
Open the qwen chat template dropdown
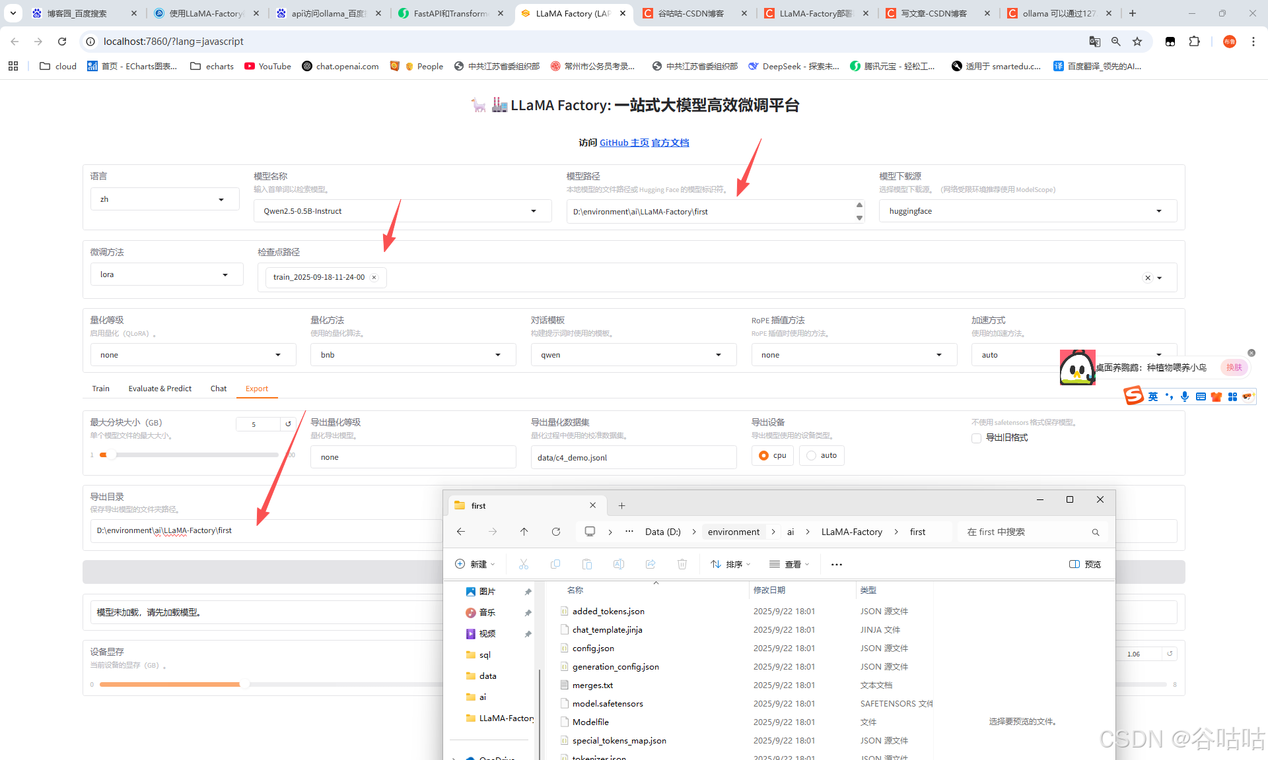pyautogui.click(x=633, y=355)
